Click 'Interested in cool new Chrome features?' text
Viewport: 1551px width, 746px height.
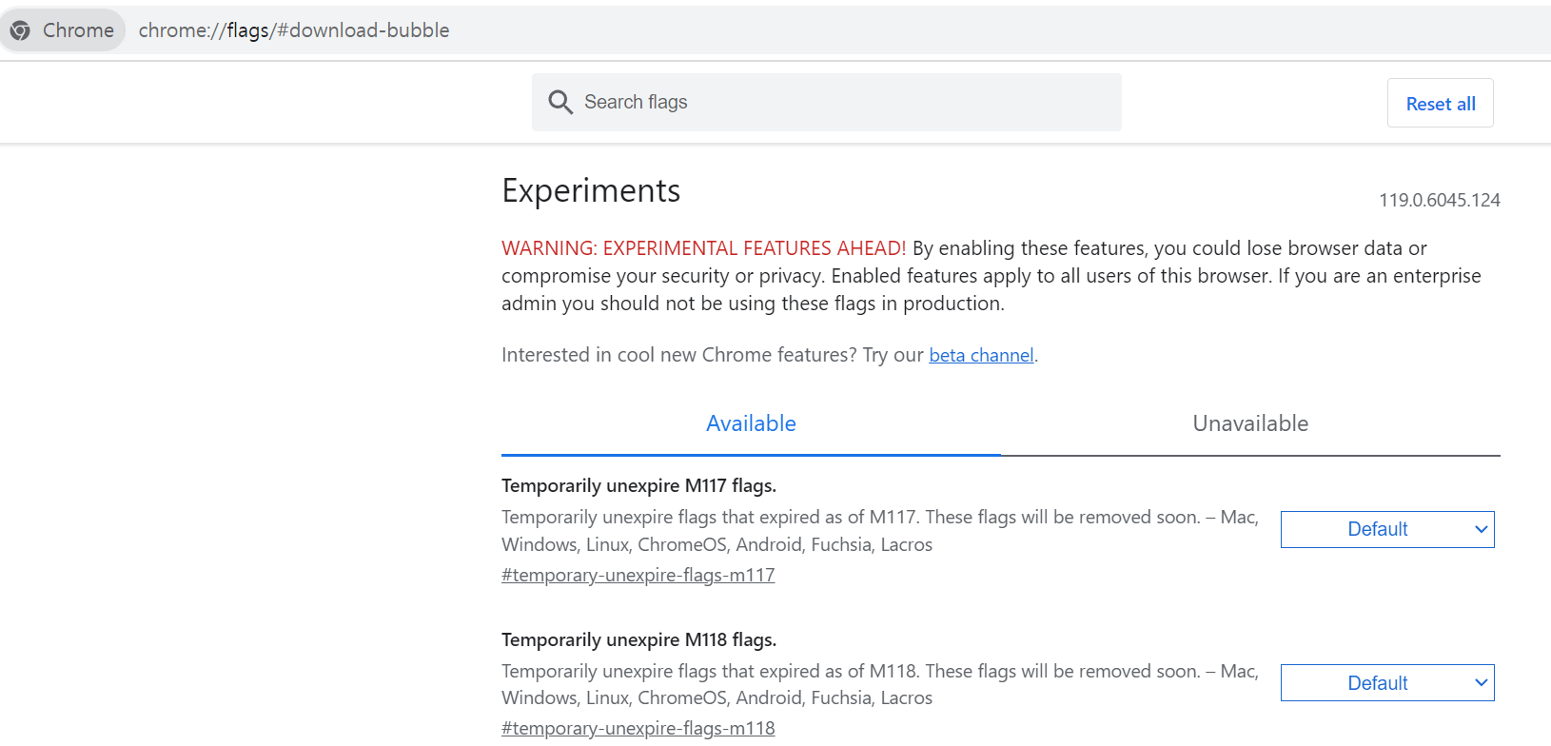[x=679, y=355]
